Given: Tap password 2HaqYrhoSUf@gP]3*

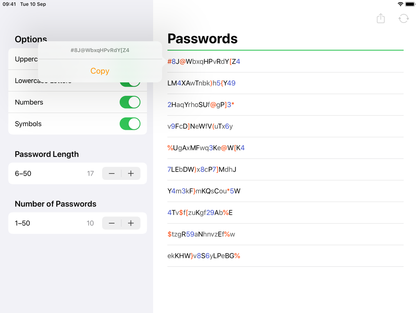Looking at the screenshot, I should [x=285, y=105].
